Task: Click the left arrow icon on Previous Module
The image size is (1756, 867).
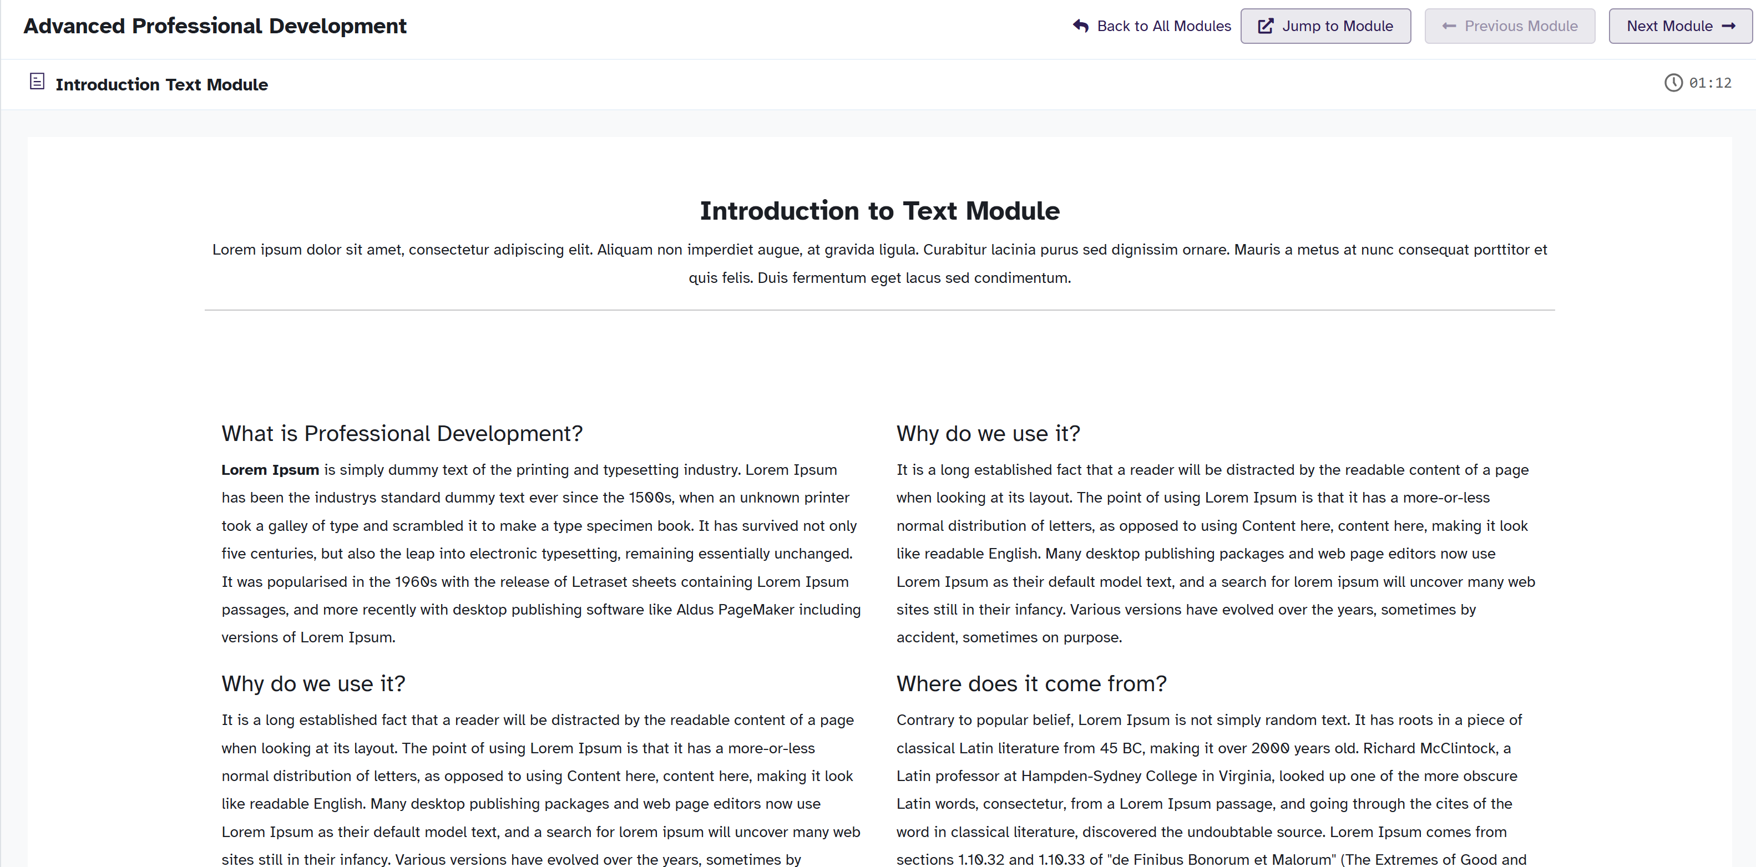Action: tap(1449, 26)
